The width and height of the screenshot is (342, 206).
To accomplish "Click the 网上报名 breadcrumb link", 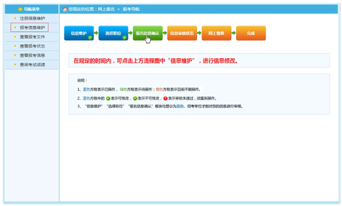I will [106, 9].
